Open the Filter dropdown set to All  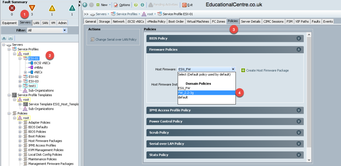pos(47,30)
